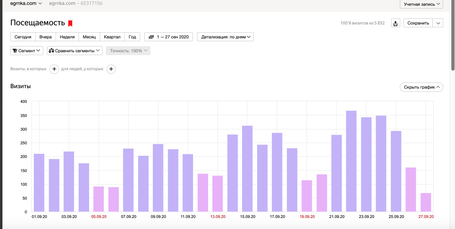Click the export share icon button
Image resolution: width=455 pixels, height=229 pixels.
tap(395, 23)
